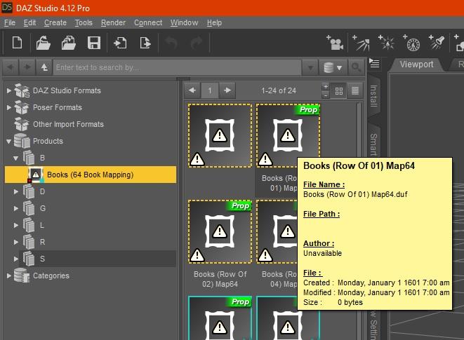Open the pane options menu icon
Viewport: 464px width, 340px height.
coord(374,62)
